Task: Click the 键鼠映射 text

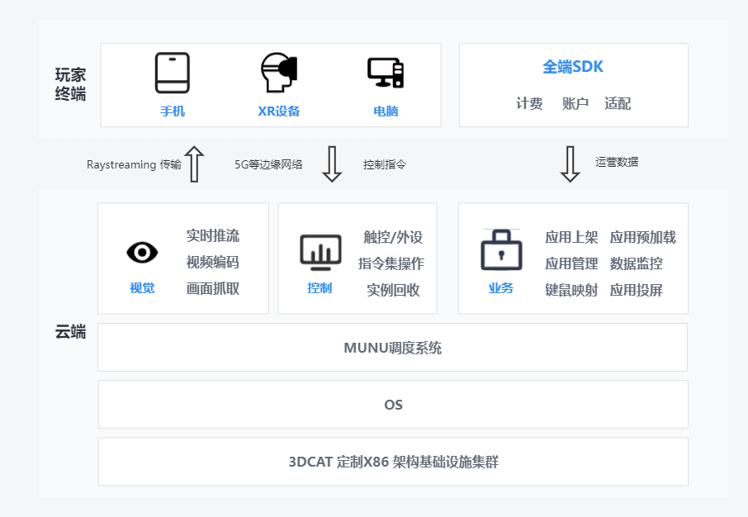Action: (x=571, y=290)
